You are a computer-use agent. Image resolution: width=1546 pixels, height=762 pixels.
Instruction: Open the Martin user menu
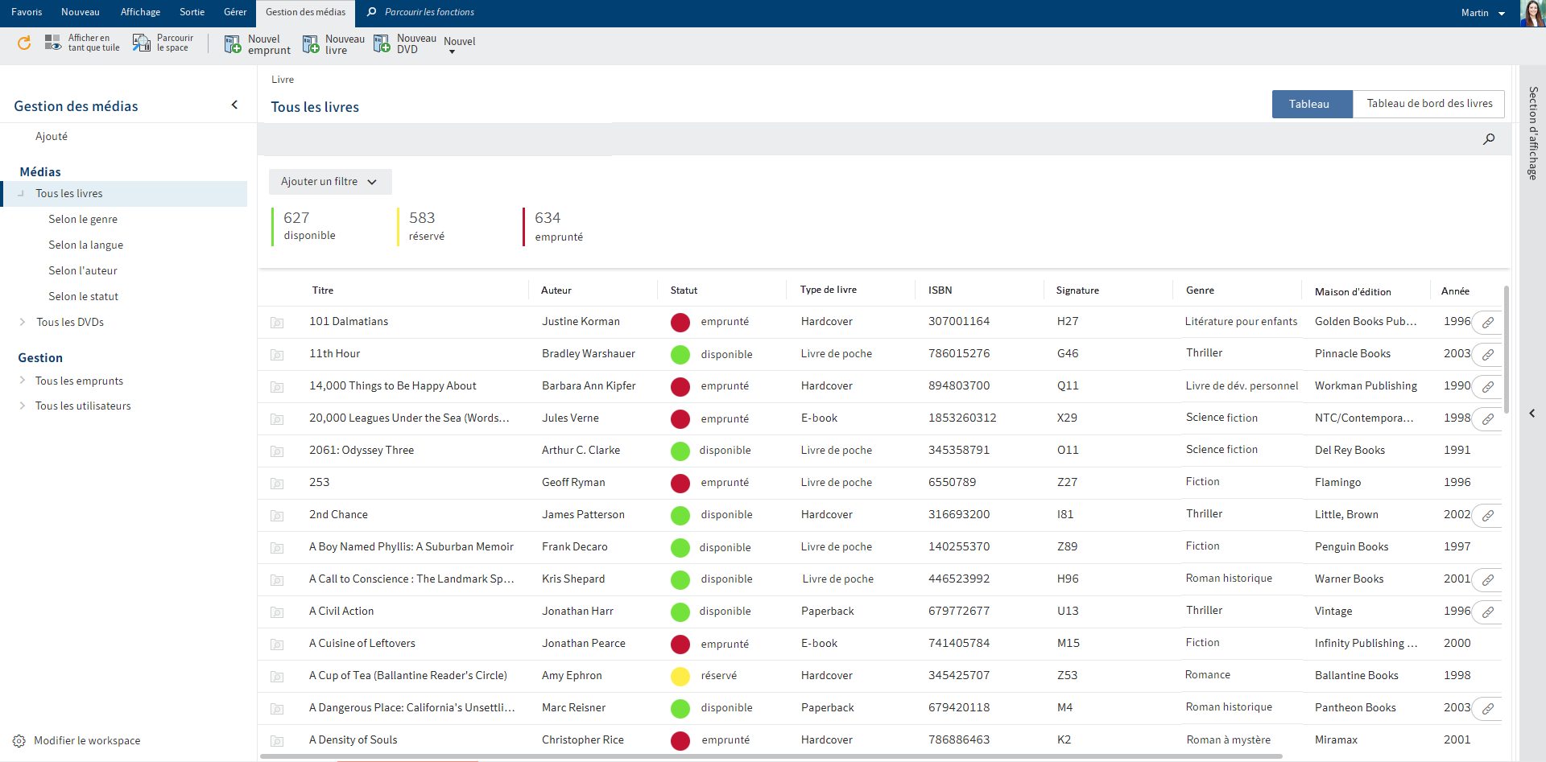pyautogui.click(x=1482, y=13)
